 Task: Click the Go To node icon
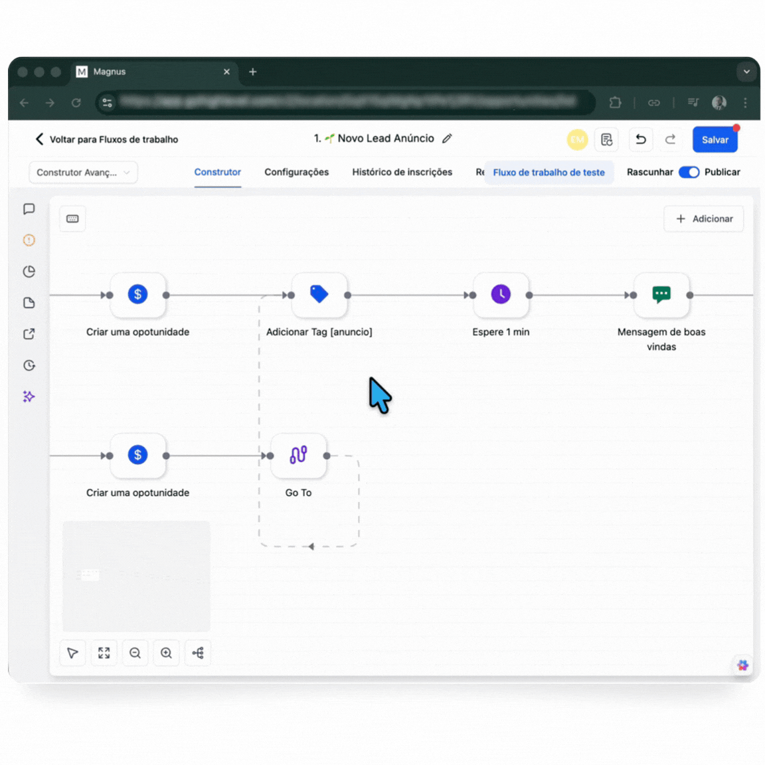coord(298,456)
